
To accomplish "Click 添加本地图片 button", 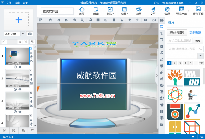I will (177, 33).
